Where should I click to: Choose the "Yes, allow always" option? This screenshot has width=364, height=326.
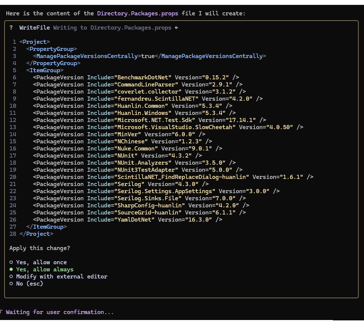click(x=41, y=269)
